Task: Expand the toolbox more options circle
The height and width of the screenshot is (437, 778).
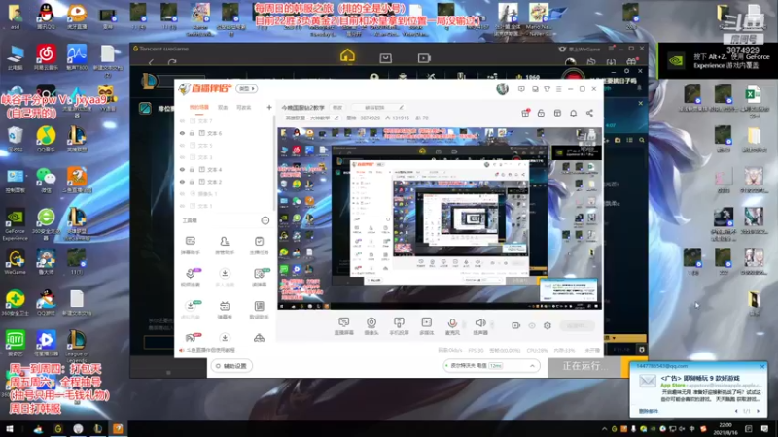Action: pyautogui.click(x=265, y=220)
